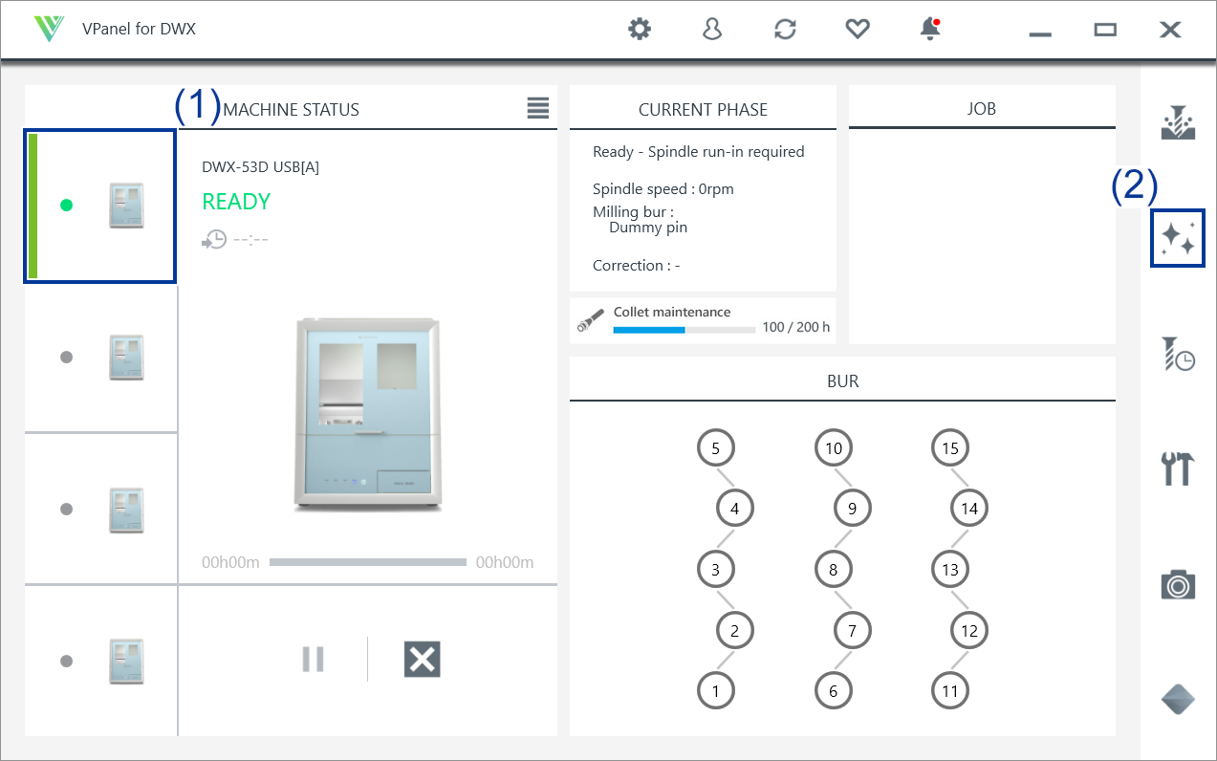Image resolution: width=1217 pixels, height=761 pixels.
Task: Open the camera icon in sidebar
Action: click(x=1178, y=584)
